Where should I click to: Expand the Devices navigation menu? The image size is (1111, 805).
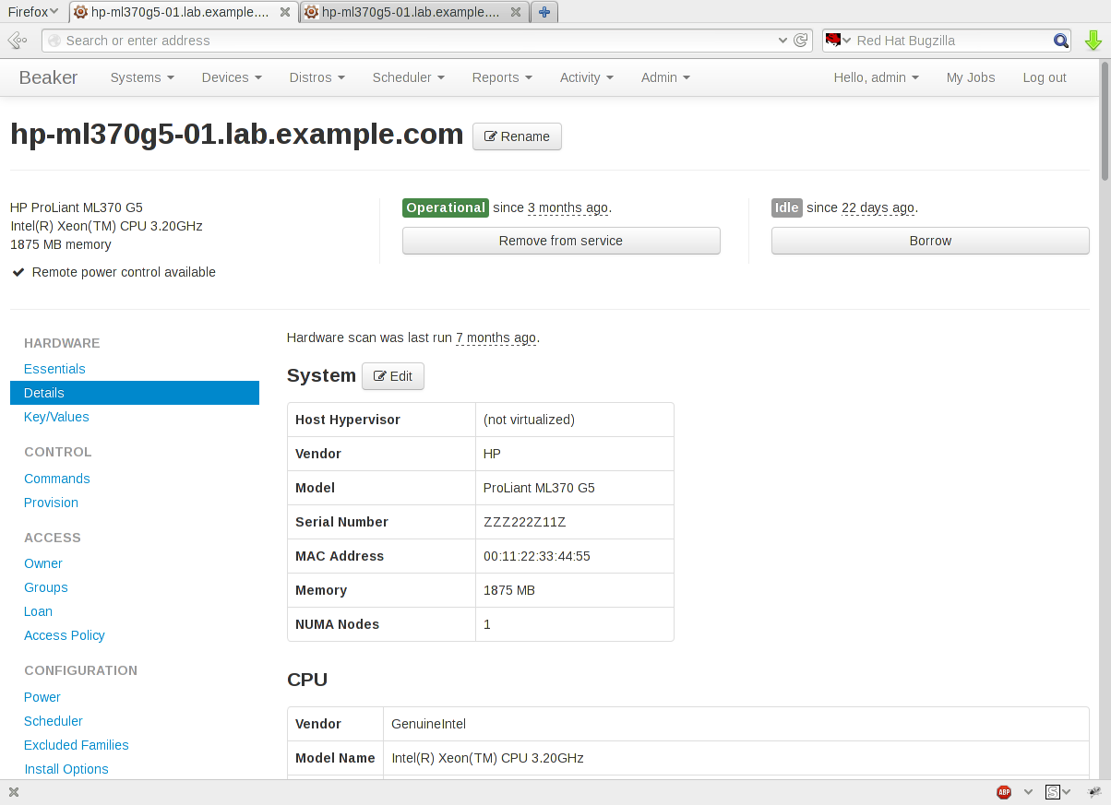[x=232, y=77]
